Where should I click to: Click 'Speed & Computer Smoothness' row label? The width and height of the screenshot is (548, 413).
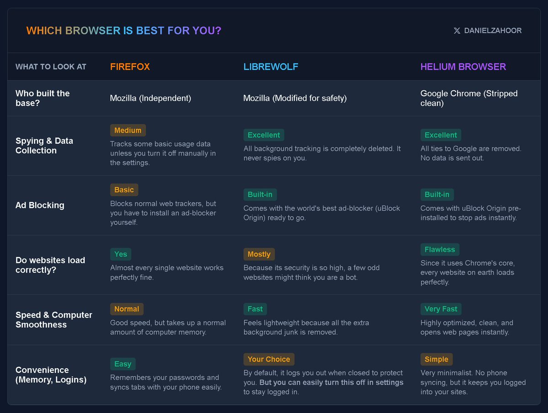[54, 320]
